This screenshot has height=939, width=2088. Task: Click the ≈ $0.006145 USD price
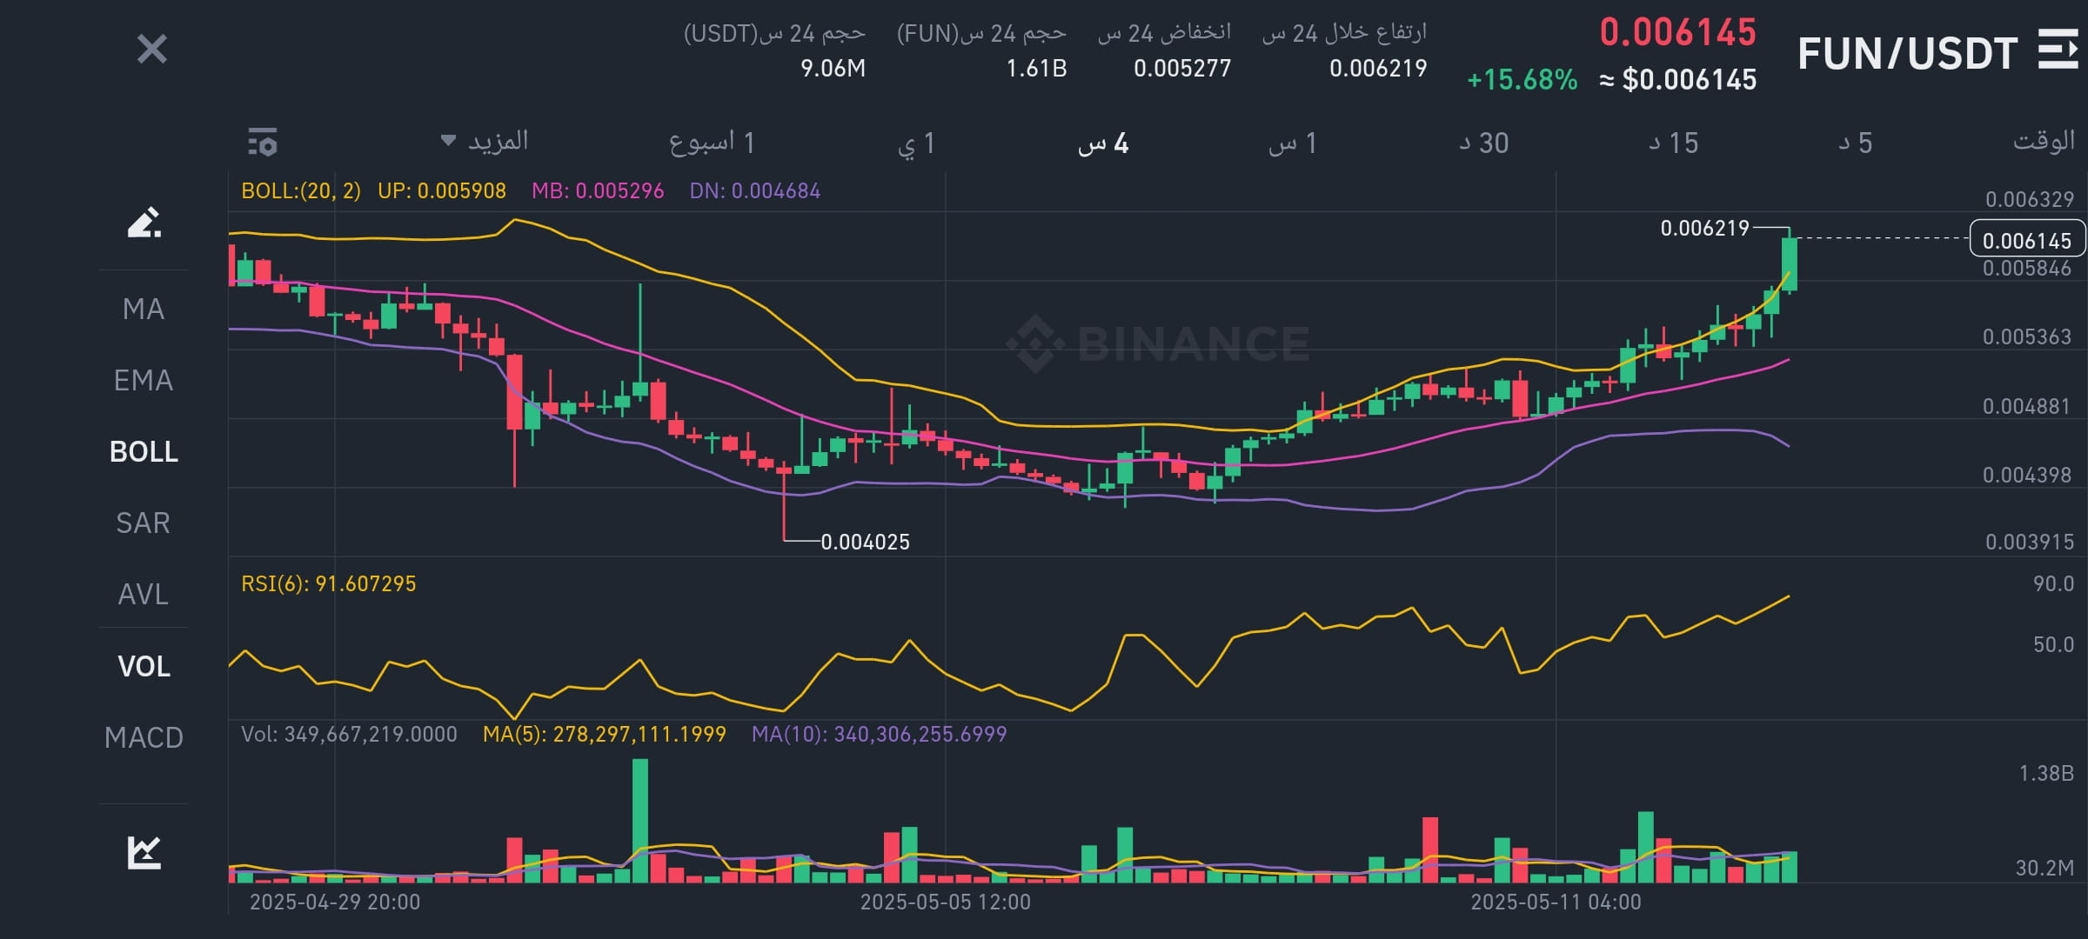1677,80
